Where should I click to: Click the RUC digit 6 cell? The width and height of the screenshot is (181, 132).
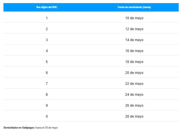(47, 73)
